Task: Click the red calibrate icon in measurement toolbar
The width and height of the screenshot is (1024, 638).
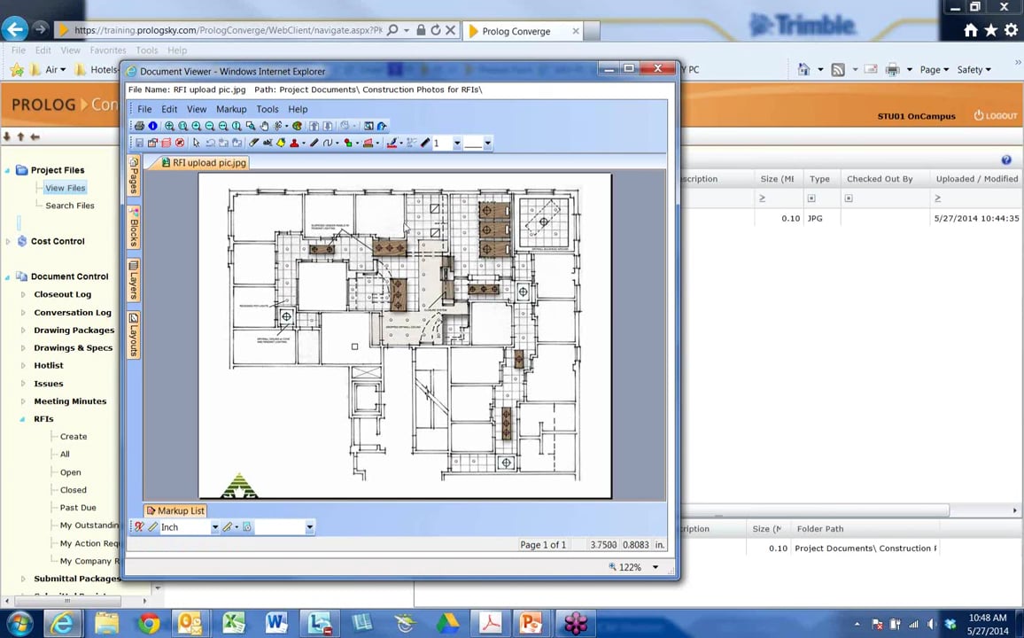Action: 139,527
